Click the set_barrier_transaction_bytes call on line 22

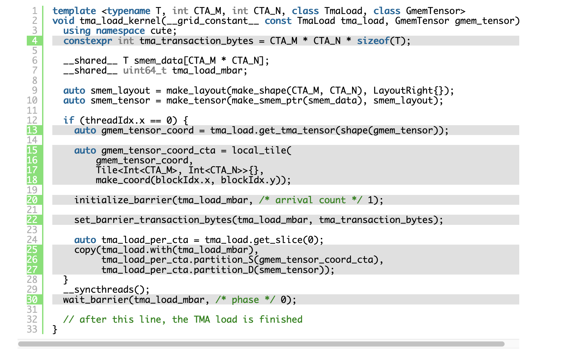[x=153, y=220]
